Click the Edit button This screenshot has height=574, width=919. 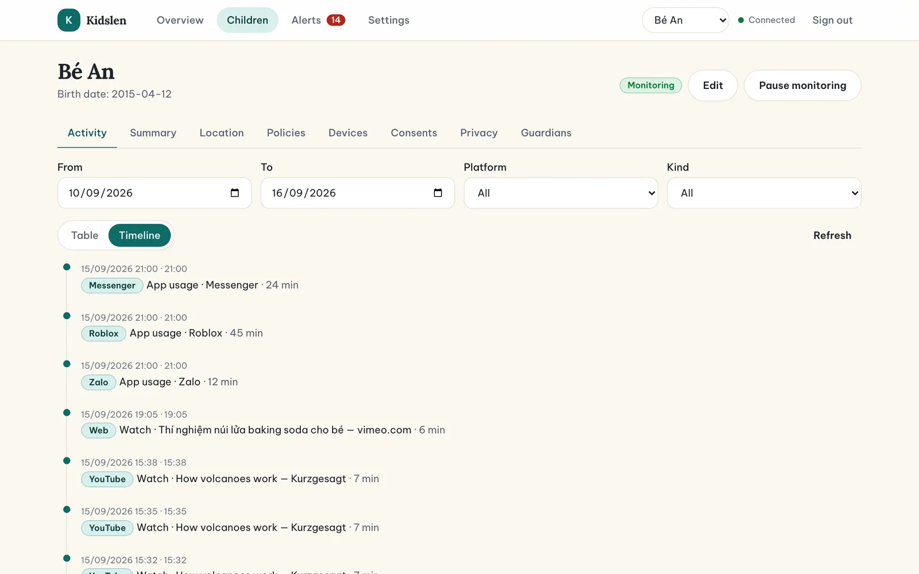point(713,86)
